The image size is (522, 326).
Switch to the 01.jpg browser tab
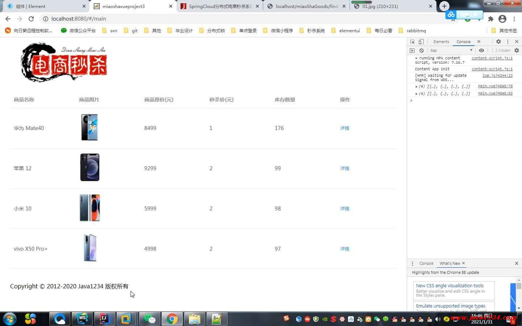point(394,6)
